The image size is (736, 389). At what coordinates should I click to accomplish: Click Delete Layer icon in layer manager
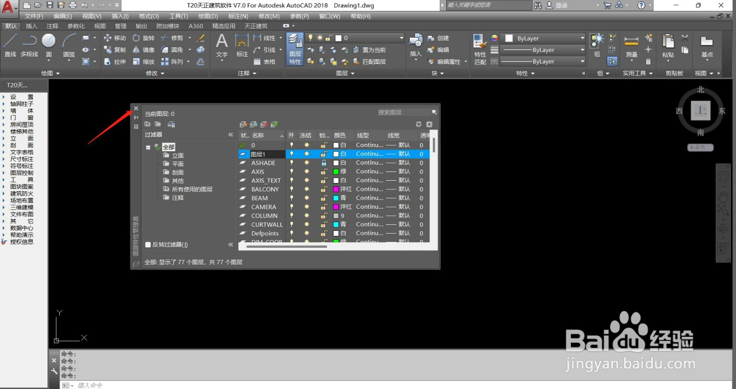264,124
